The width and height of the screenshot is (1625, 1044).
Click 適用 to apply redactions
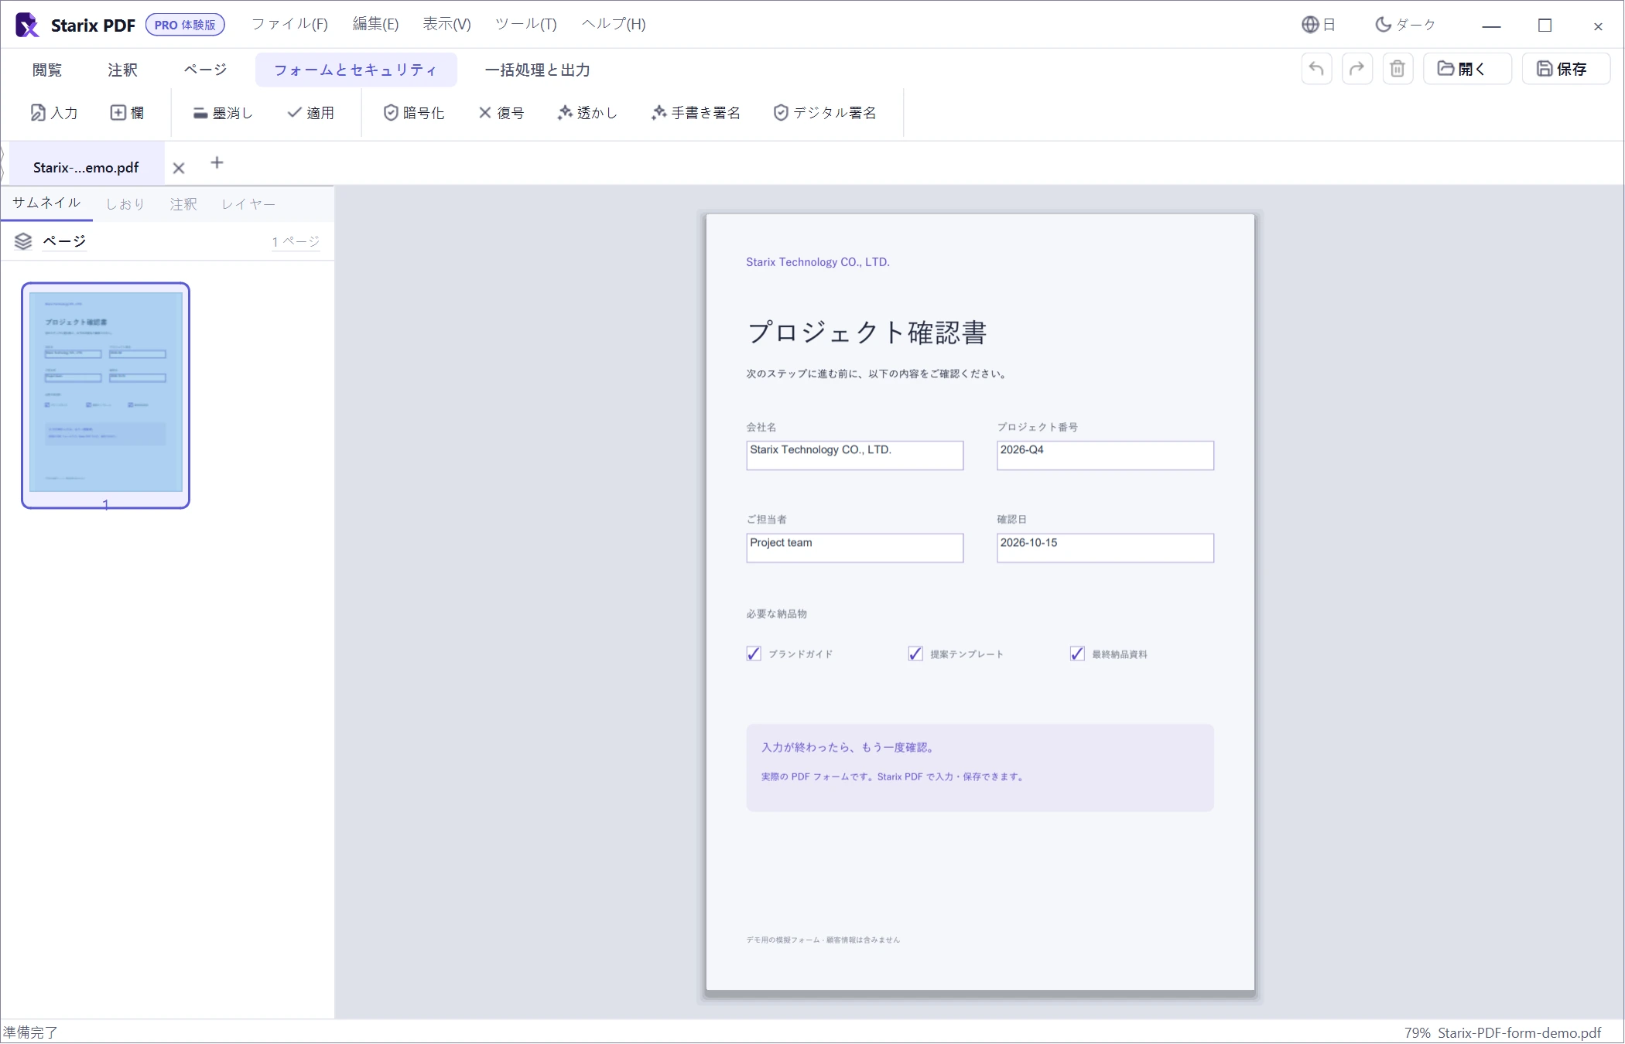click(x=310, y=113)
